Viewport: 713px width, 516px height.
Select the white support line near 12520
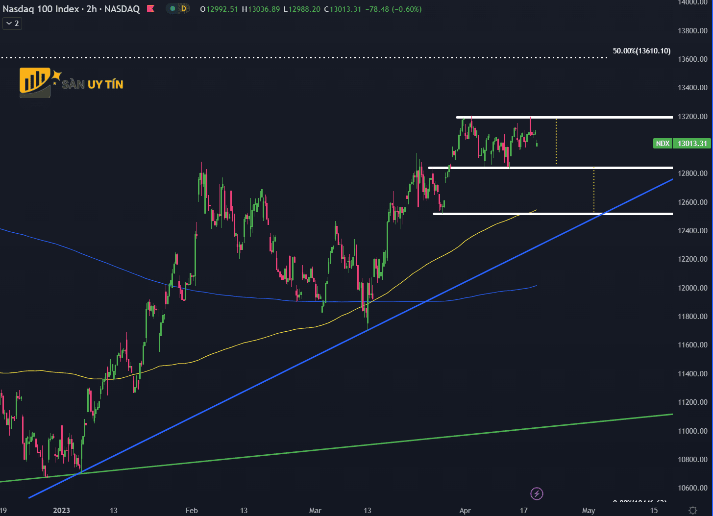[553, 214]
